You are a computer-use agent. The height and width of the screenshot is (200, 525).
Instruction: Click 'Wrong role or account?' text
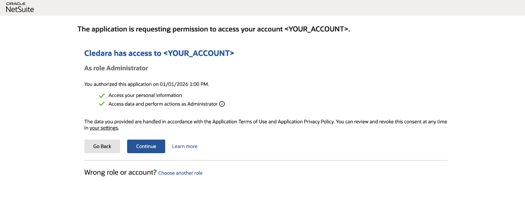(120, 173)
